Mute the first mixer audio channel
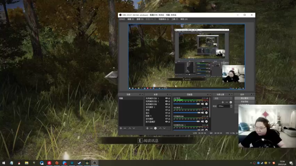The height and width of the screenshot is (166, 296). click(x=202, y=104)
